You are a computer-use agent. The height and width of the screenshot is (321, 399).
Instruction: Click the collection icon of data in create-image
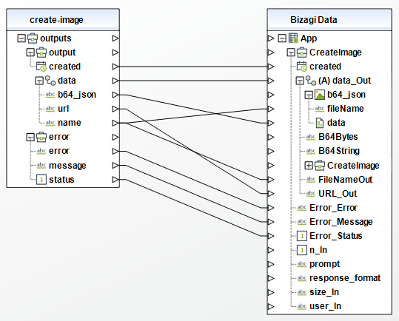click(50, 81)
